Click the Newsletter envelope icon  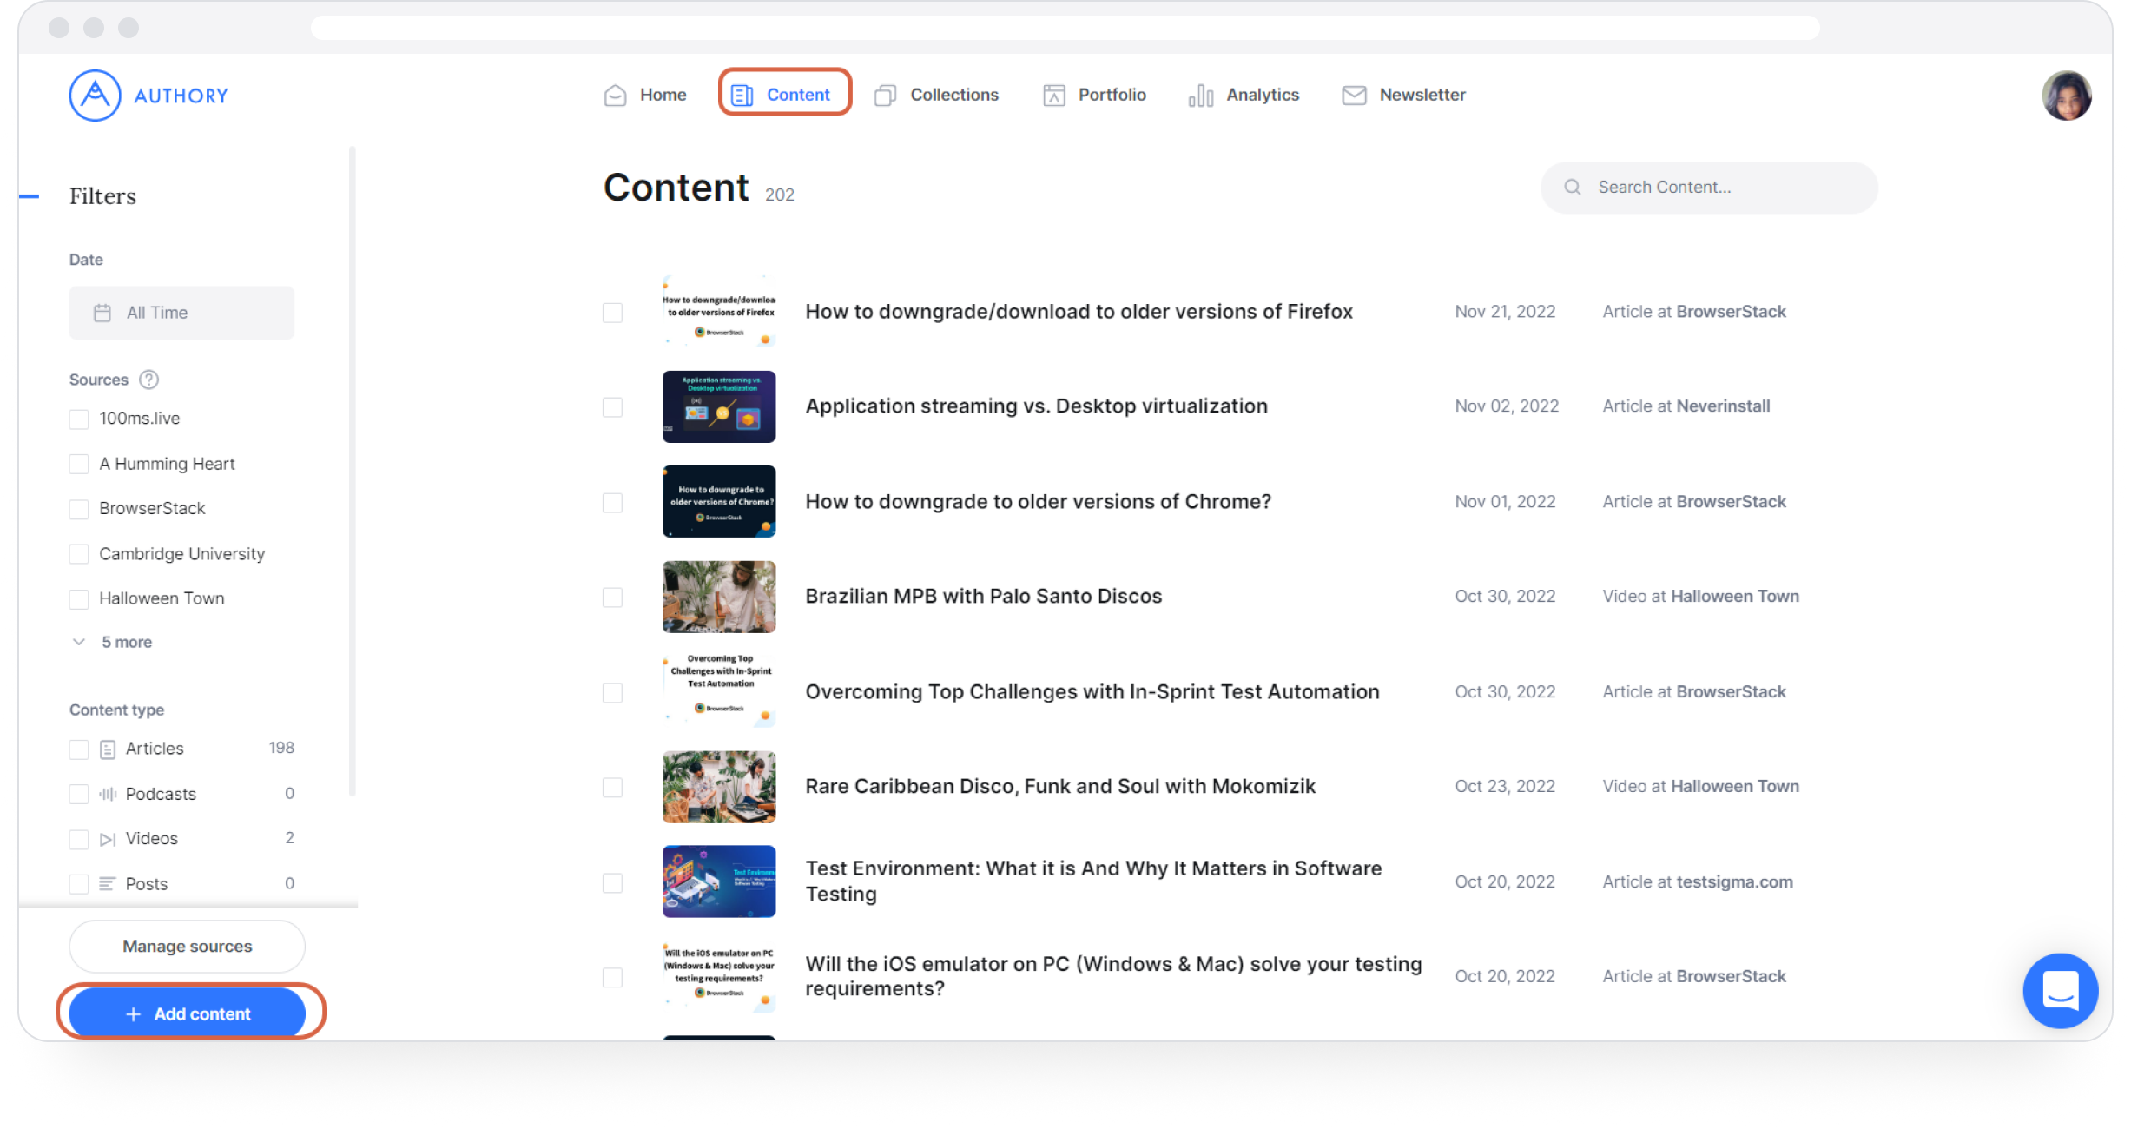tap(1354, 96)
